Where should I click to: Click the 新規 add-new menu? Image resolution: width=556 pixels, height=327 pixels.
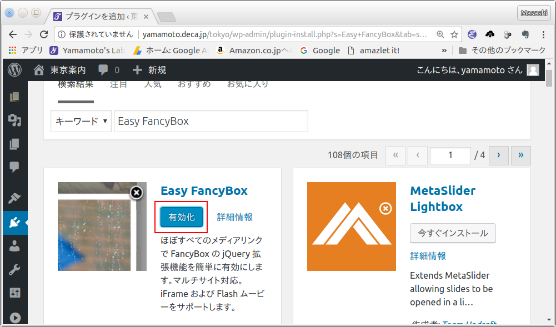pos(149,70)
